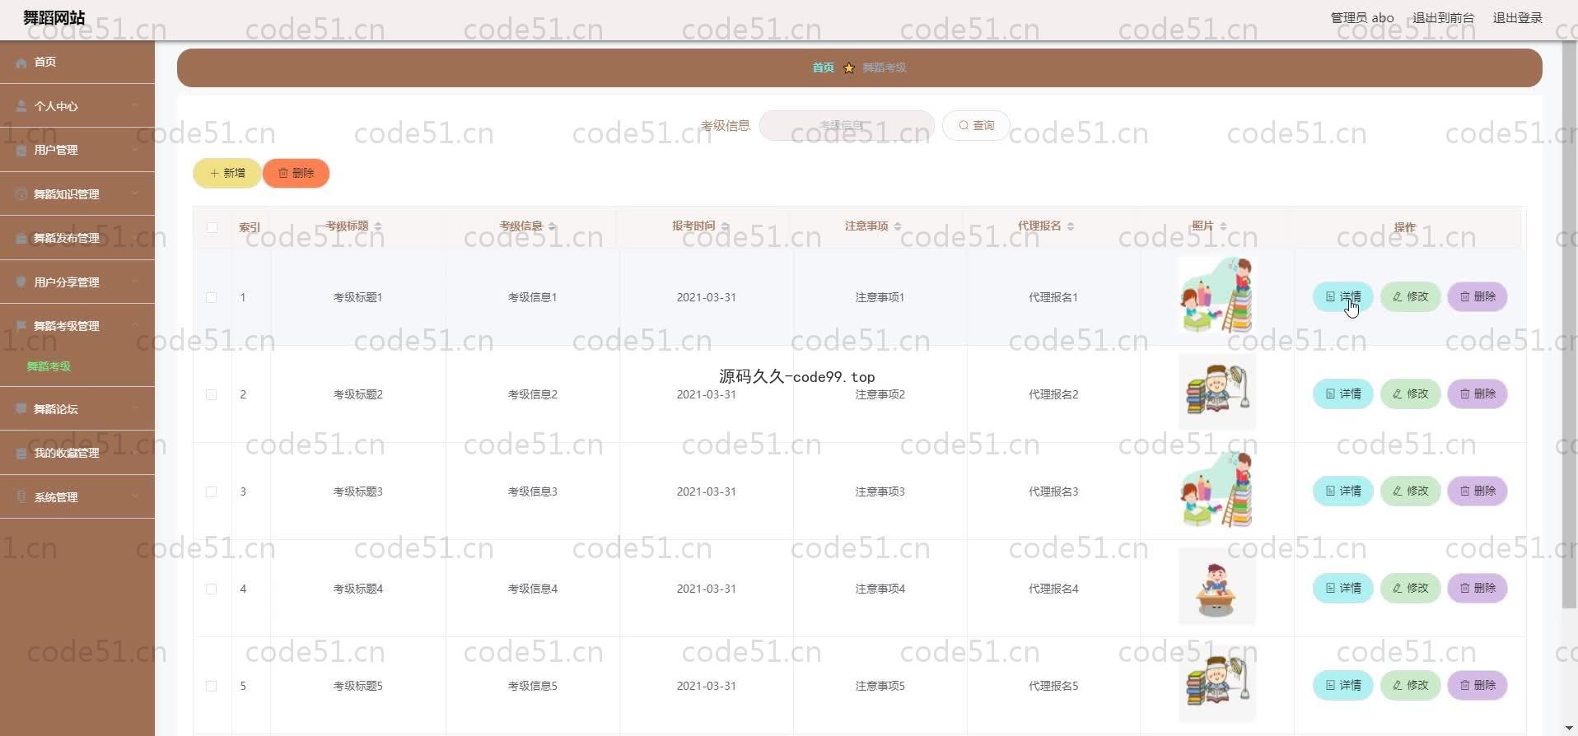
Task: Open 详情 for row 考级标题2
Action: coord(1342,394)
